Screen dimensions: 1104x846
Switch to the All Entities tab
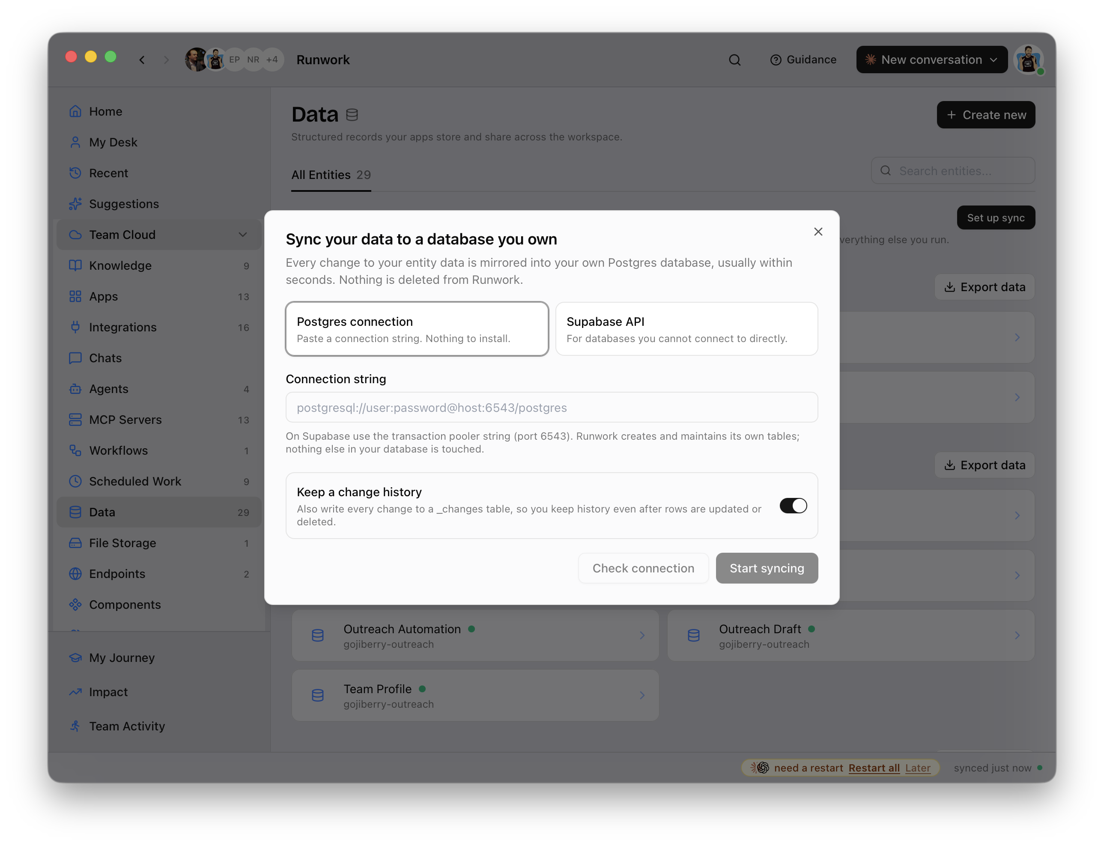pos(331,175)
